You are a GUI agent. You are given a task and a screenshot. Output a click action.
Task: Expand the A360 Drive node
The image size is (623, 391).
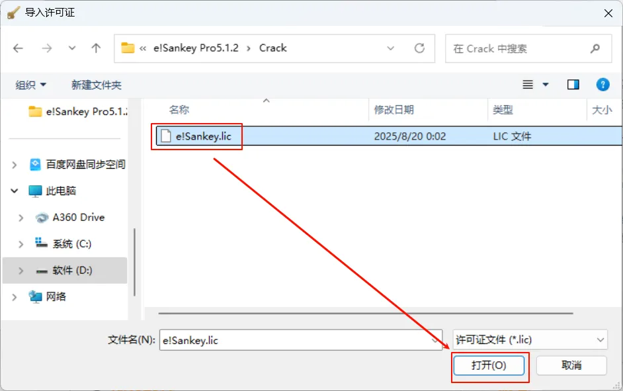pos(21,218)
